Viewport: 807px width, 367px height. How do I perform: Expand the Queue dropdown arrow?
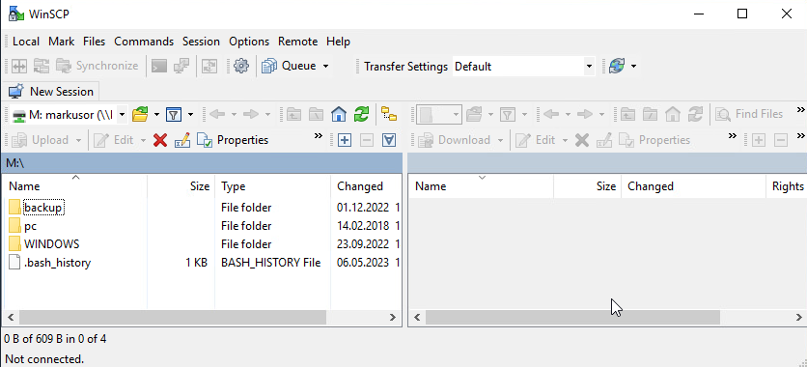325,66
